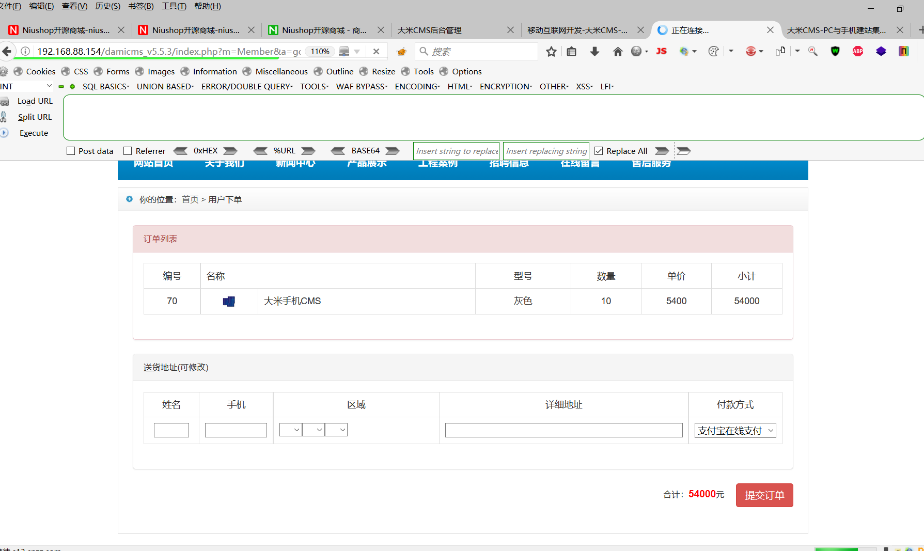Click the 姓名 name input field
This screenshot has width=924, height=551.
[171, 430]
